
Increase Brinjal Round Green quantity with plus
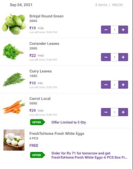point(123,30)
